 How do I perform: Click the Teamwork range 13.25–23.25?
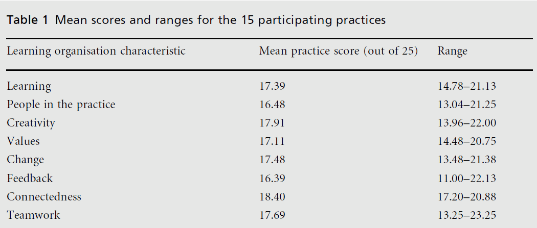point(466,215)
